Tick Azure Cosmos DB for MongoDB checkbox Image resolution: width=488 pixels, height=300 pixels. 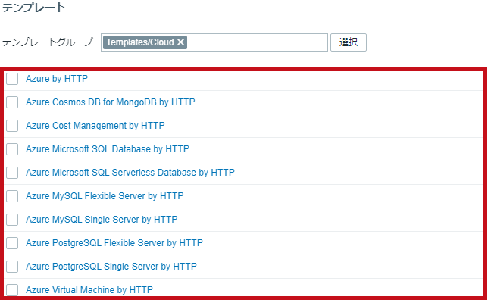(12, 102)
